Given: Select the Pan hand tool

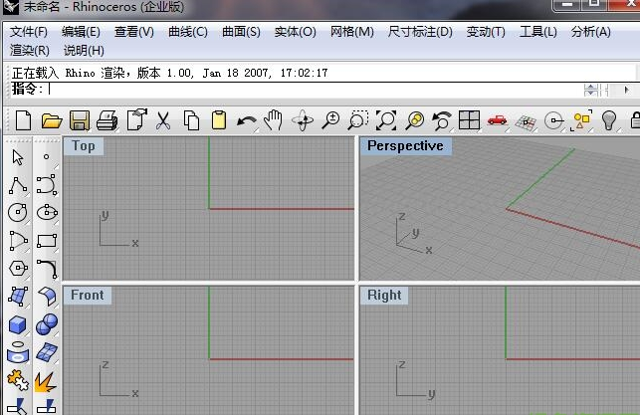Looking at the screenshot, I should pos(273,120).
